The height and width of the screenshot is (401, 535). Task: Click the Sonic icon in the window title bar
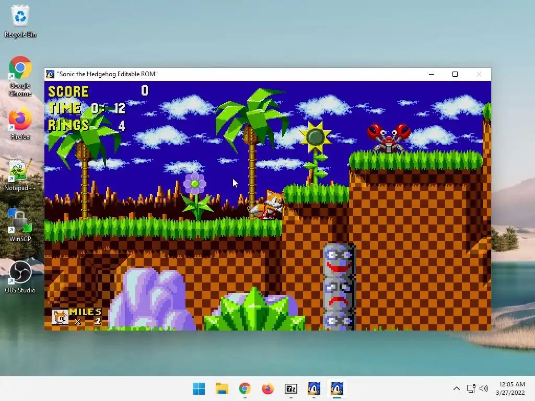tap(50, 74)
